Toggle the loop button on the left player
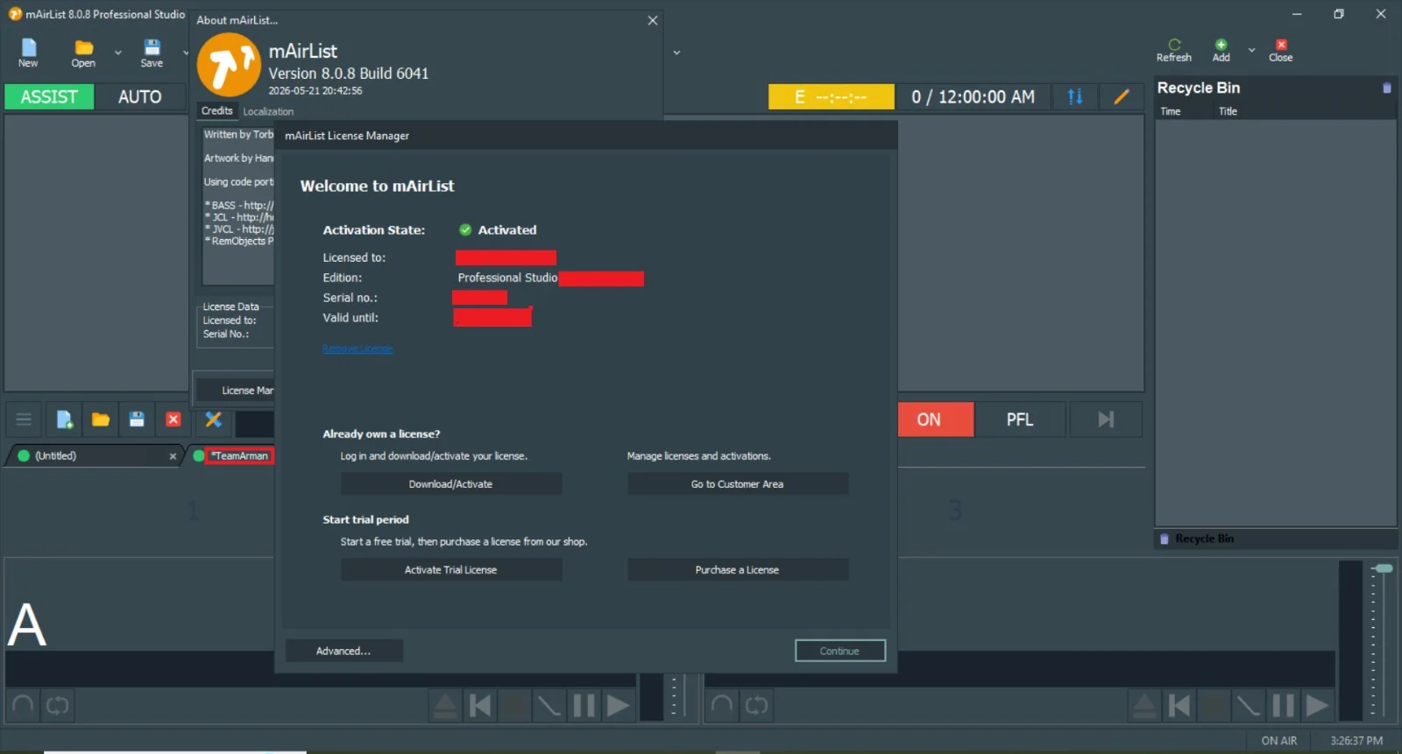Viewport: 1402px width, 754px height. 58,706
